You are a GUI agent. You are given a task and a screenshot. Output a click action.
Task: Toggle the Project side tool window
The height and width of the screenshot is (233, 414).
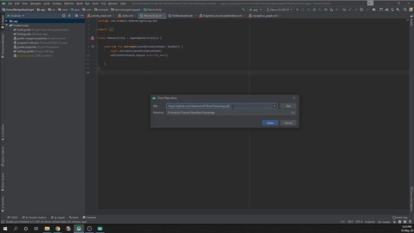3,22
